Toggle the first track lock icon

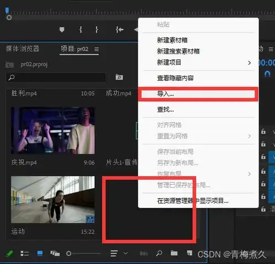(263, 131)
